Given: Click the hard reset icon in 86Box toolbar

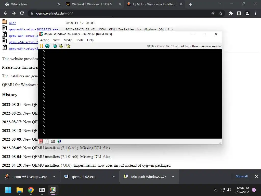Looking at the screenshot, I should [x=47, y=46].
